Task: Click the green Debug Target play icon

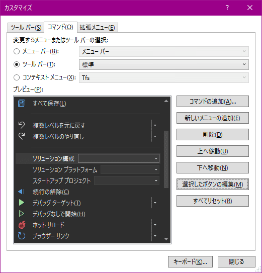Action: coord(22,203)
